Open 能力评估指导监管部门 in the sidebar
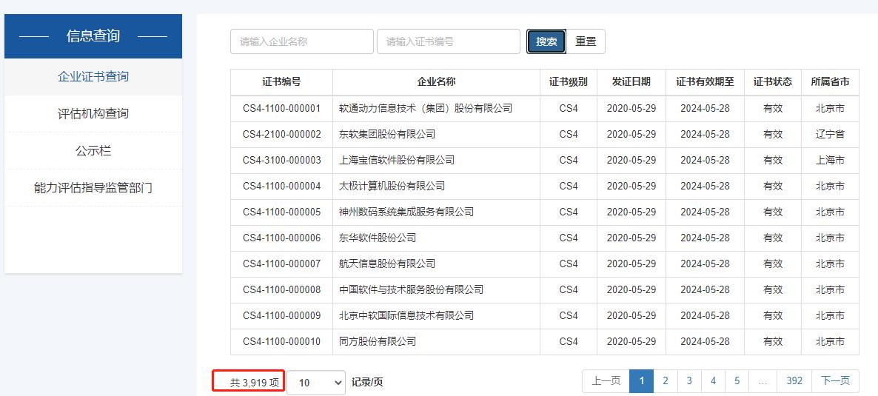 click(93, 188)
